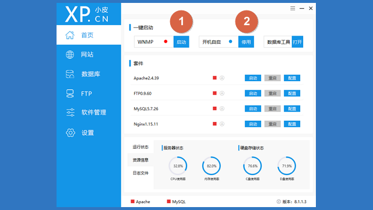The image size is (373, 210).
Task: Toggle Nginx1.15.11 auto-start circle icon
Action: 222,124
